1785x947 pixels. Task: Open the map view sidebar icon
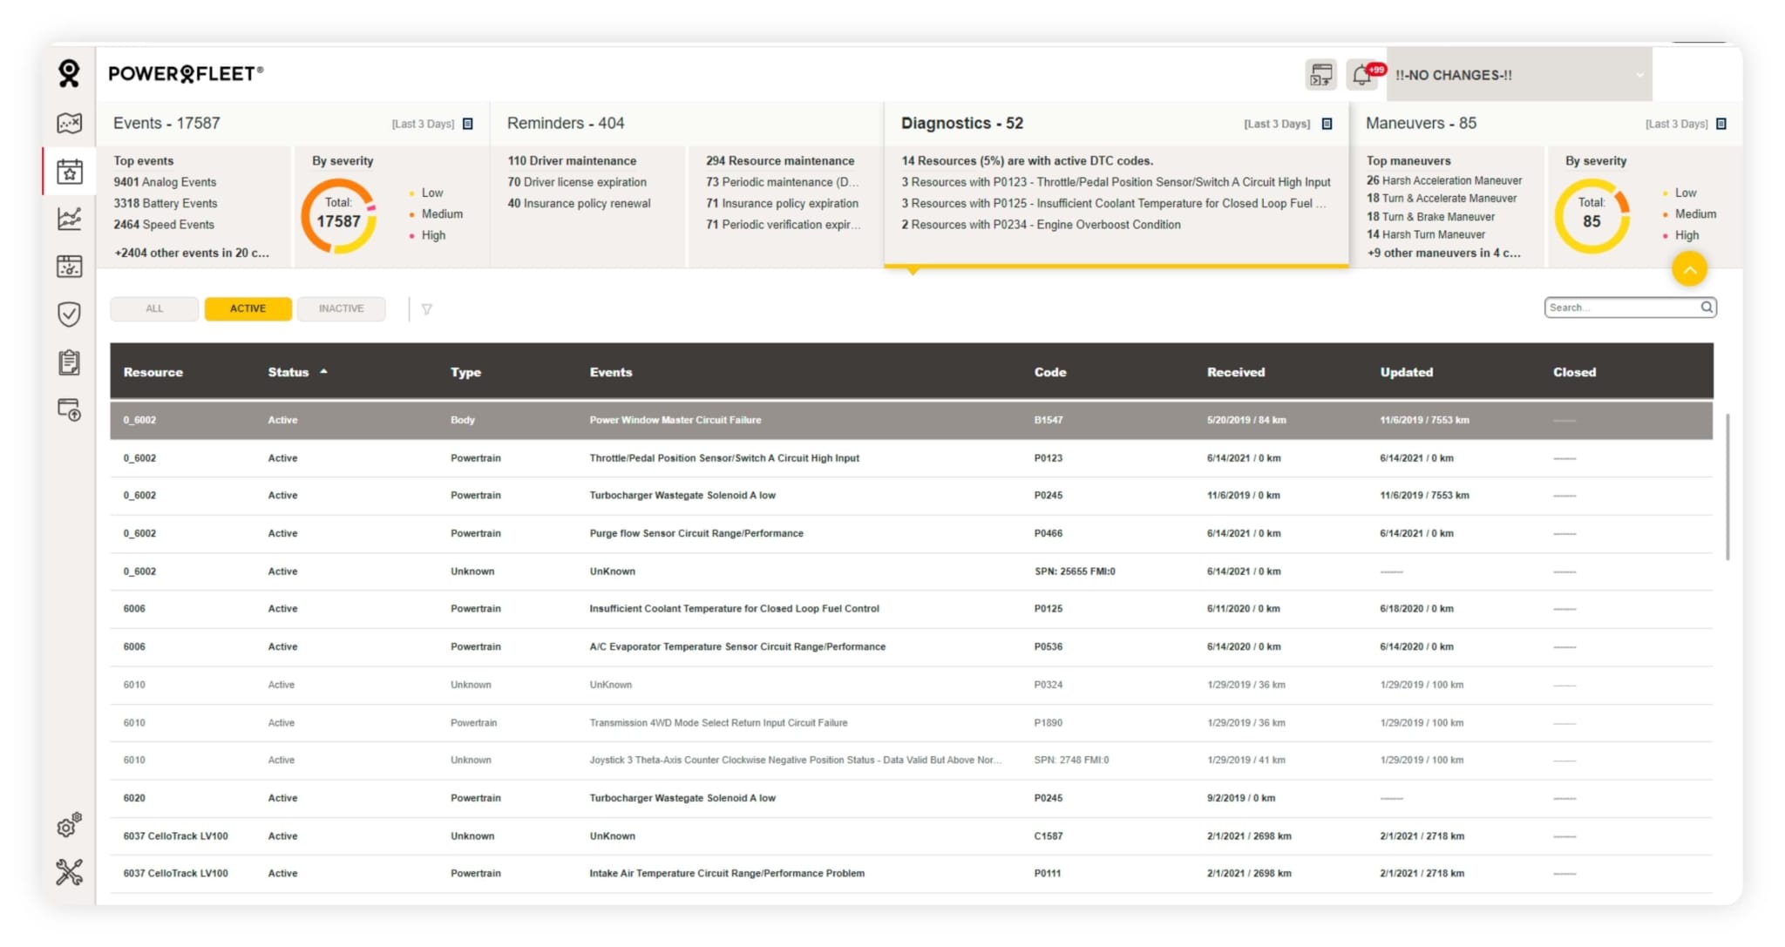coord(69,123)
